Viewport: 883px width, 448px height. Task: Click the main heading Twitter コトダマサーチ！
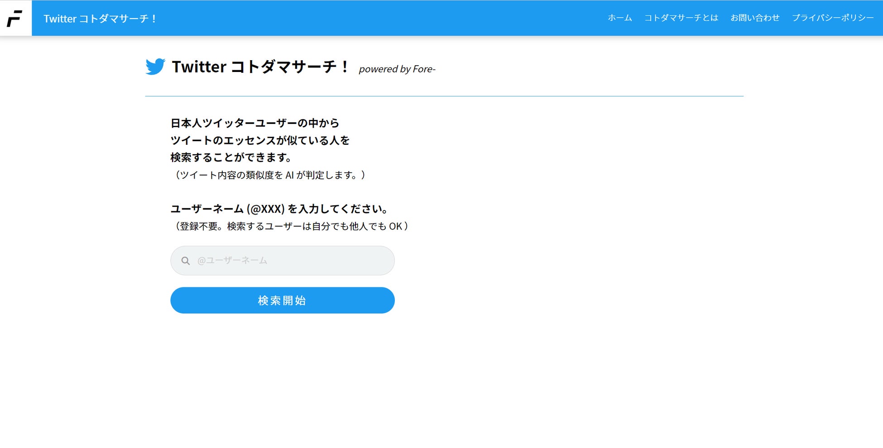pyautogui.click(x=260, y=67)
